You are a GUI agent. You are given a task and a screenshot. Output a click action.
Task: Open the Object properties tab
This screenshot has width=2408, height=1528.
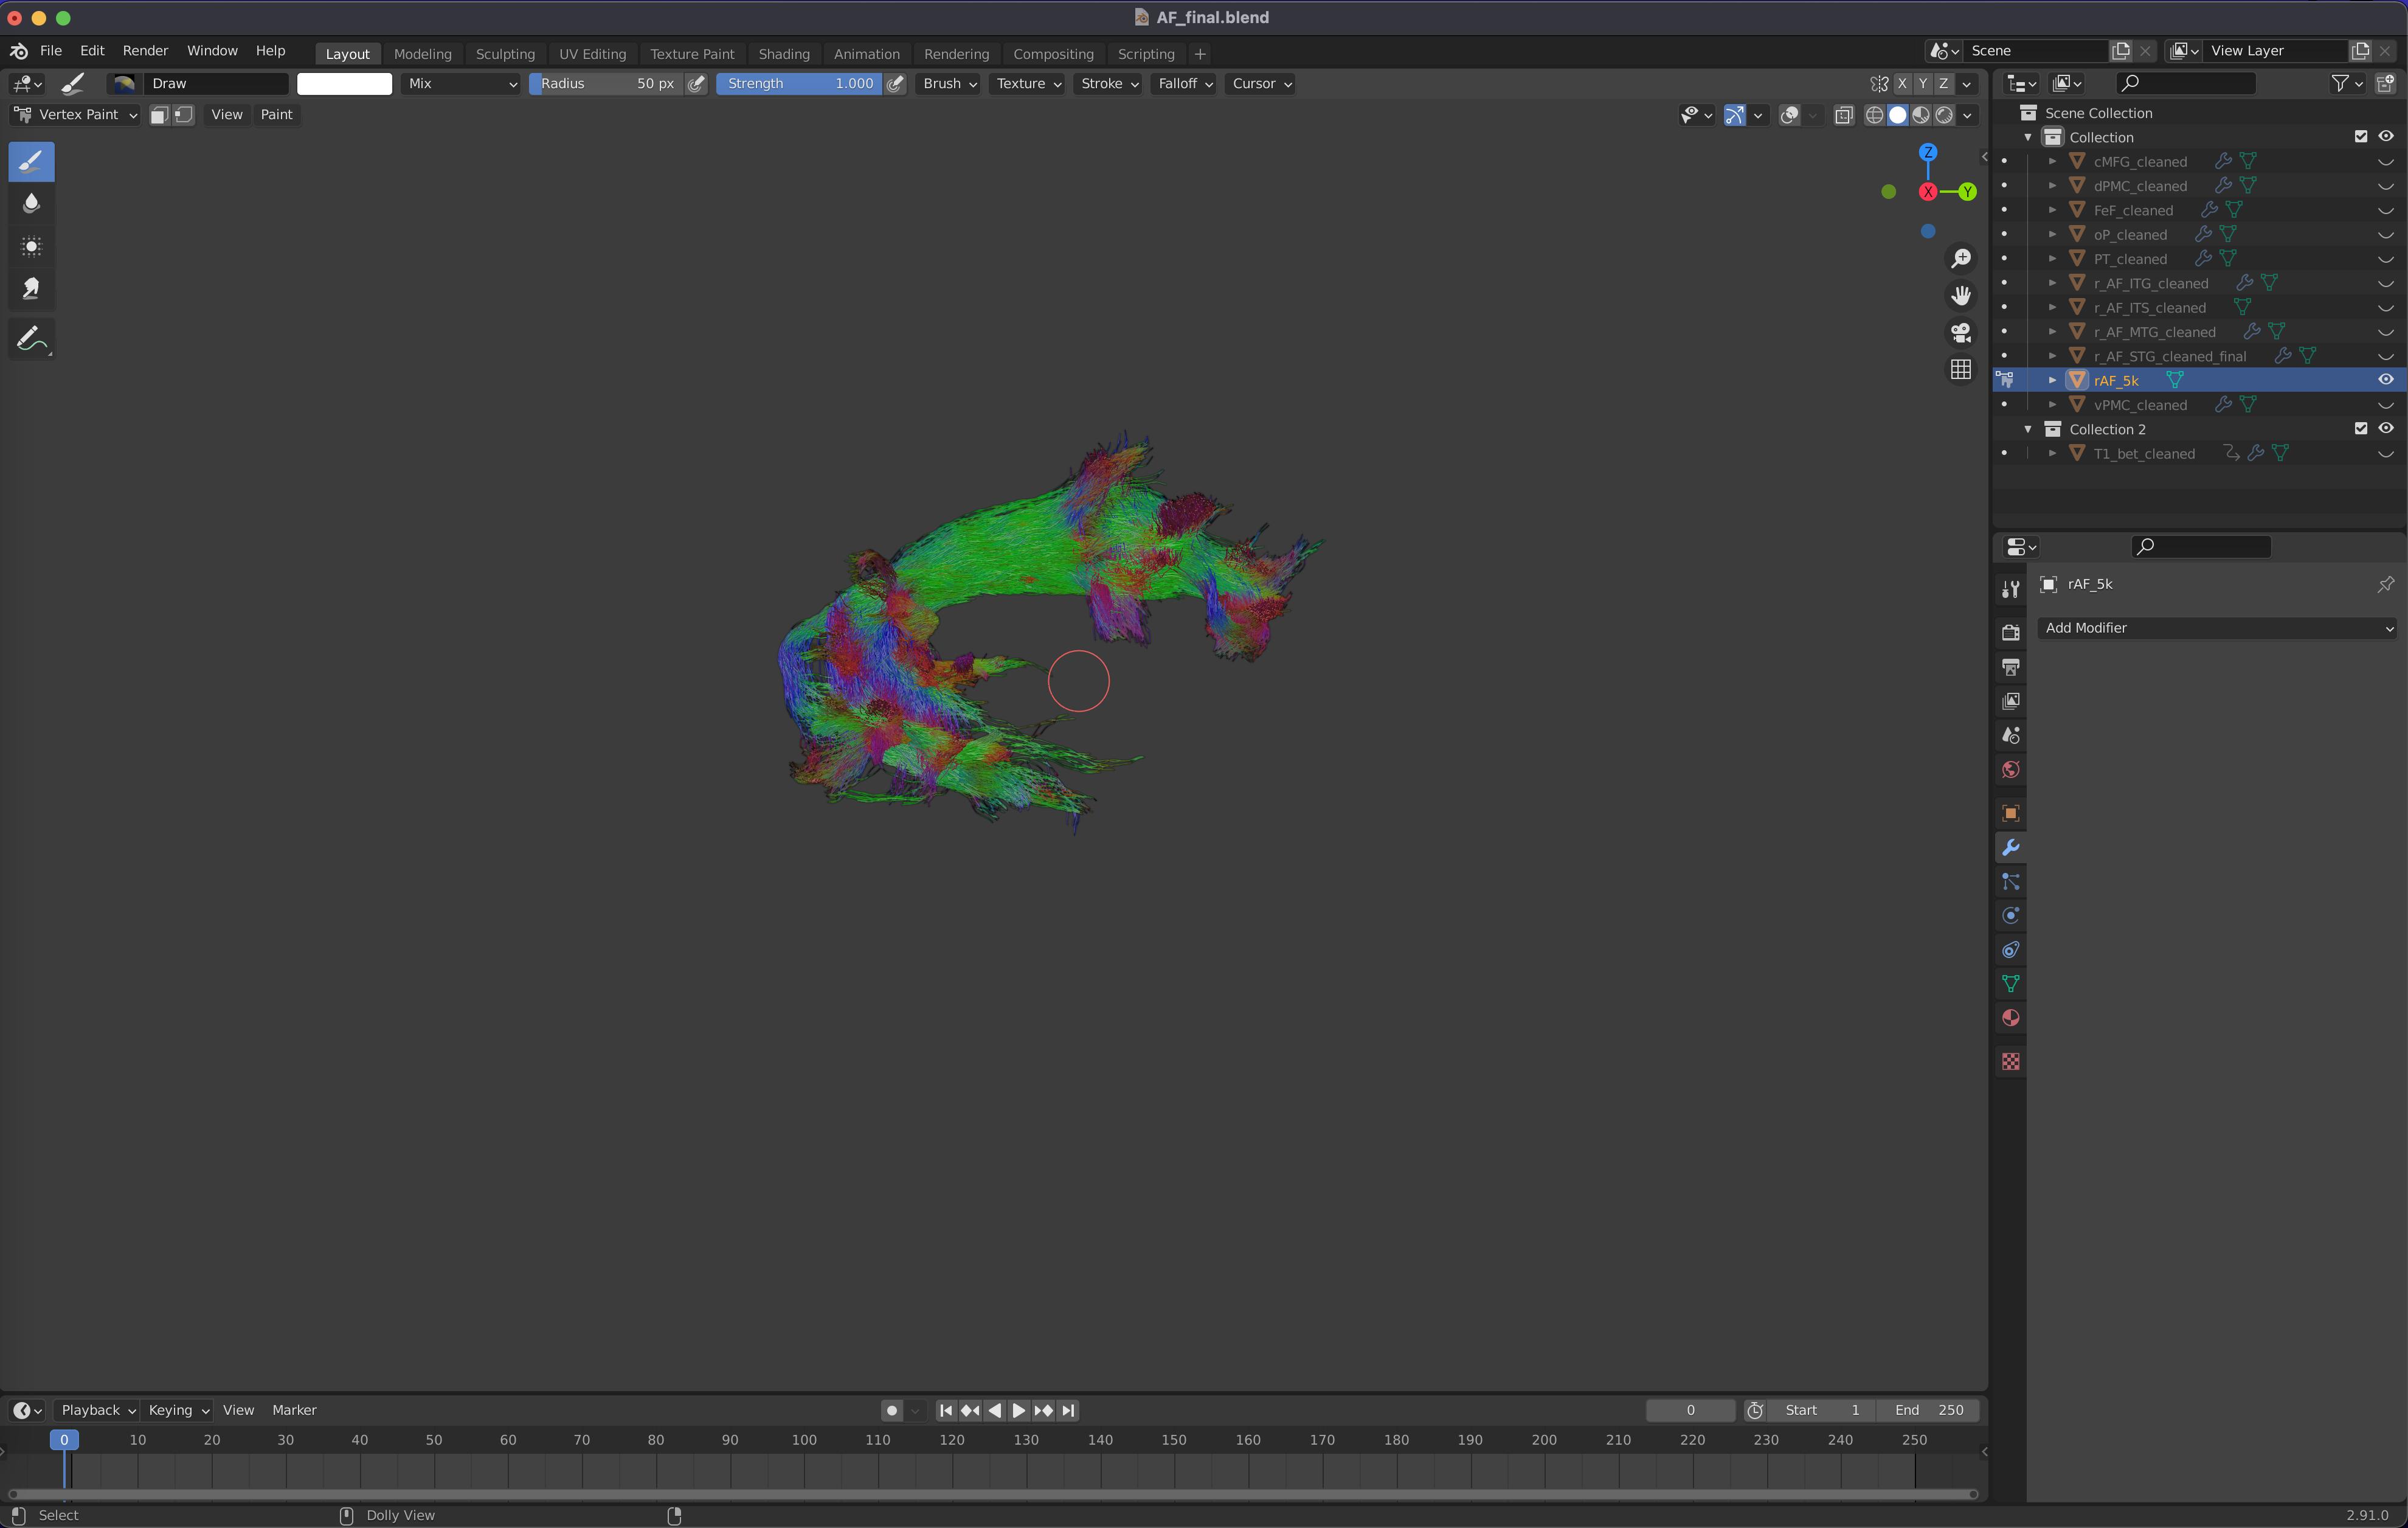[2010, 813]
